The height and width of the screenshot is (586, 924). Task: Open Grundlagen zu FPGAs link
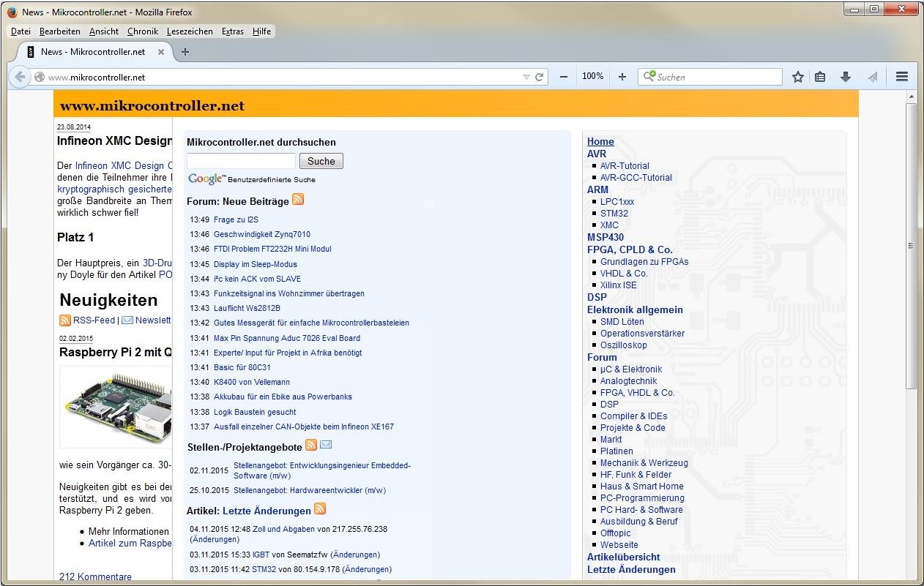[x=644, y=262]
